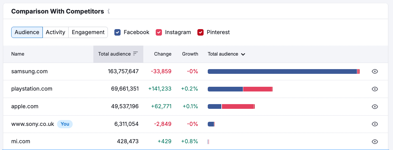This screenshot has height=150, width=393.
Task: Open the Engagement tab
Action: point(88,32)
